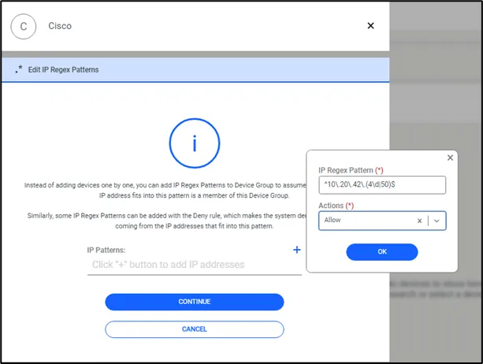The image size is (483, 364).
Task: Click the Cisco title text
Action: click(60, 26)
